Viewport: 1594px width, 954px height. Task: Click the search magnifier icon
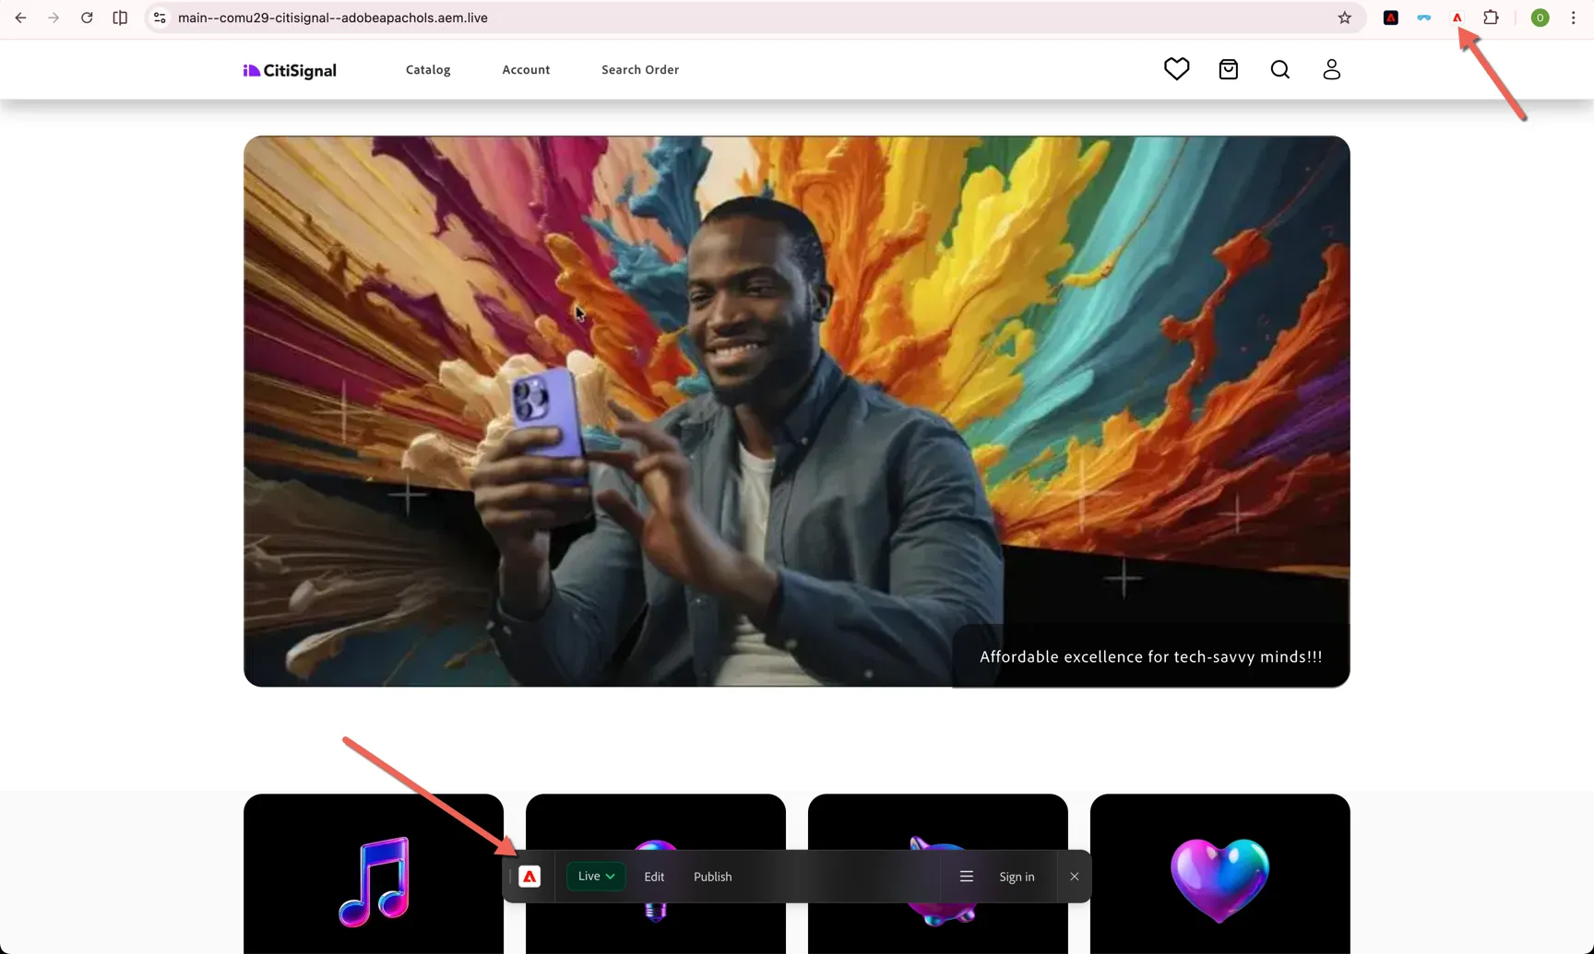1279,69
